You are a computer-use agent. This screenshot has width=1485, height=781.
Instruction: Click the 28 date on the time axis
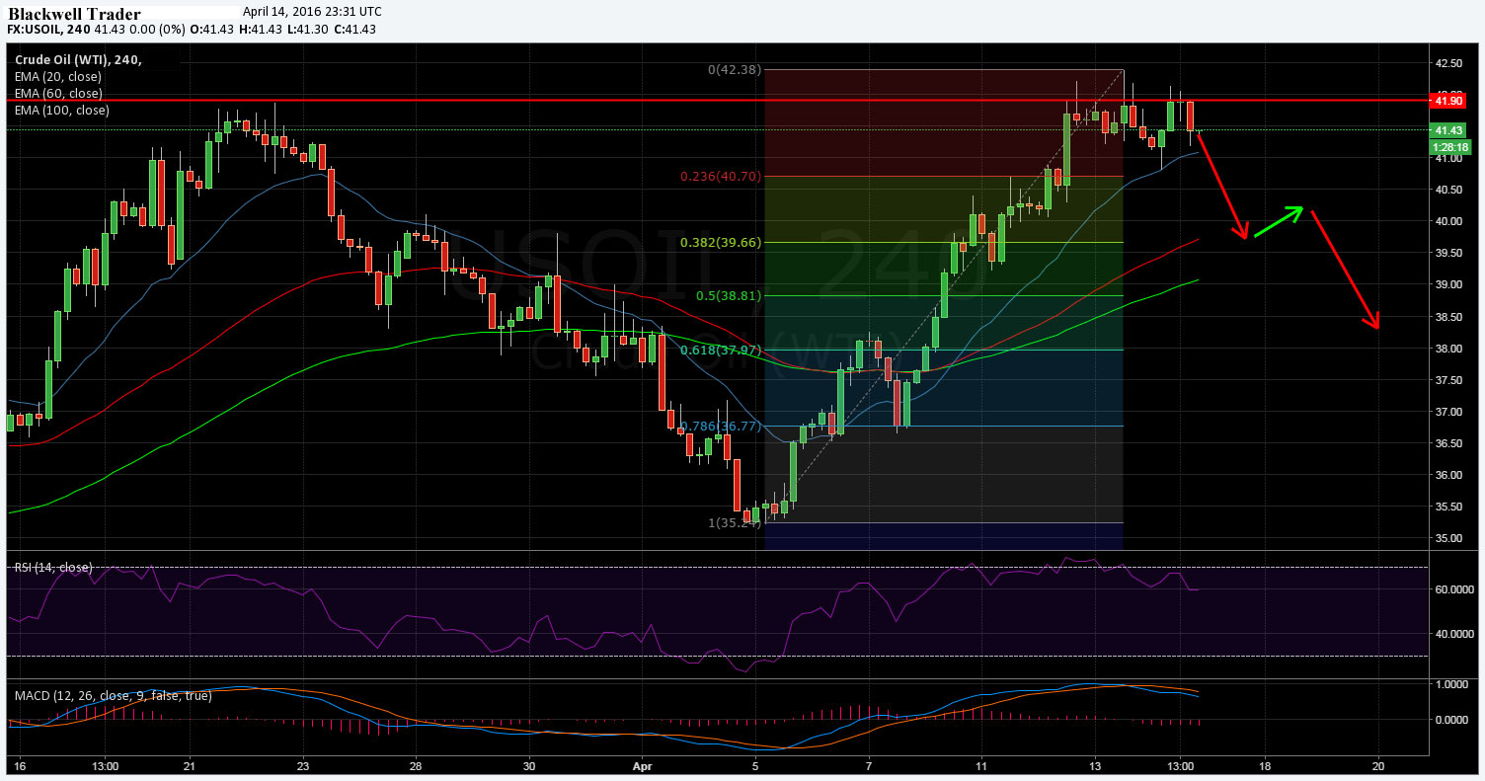pos(417,765)
